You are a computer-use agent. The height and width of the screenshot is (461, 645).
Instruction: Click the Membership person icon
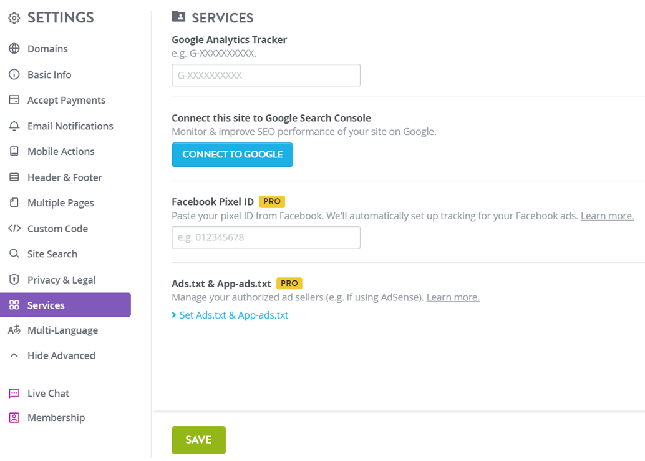(x=14, y=418)
